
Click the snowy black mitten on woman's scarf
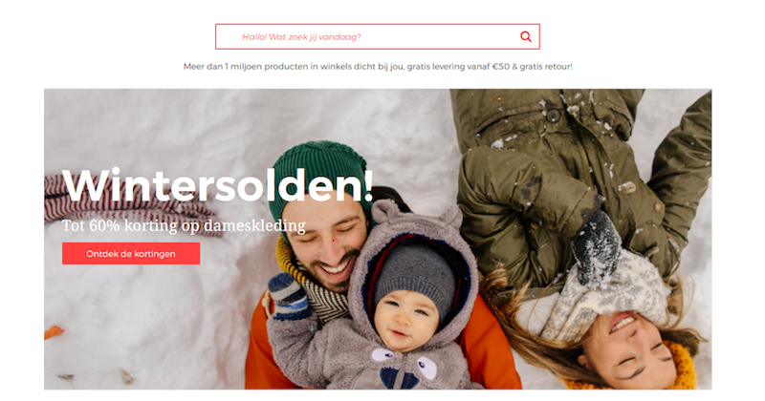tap(596, 247)
